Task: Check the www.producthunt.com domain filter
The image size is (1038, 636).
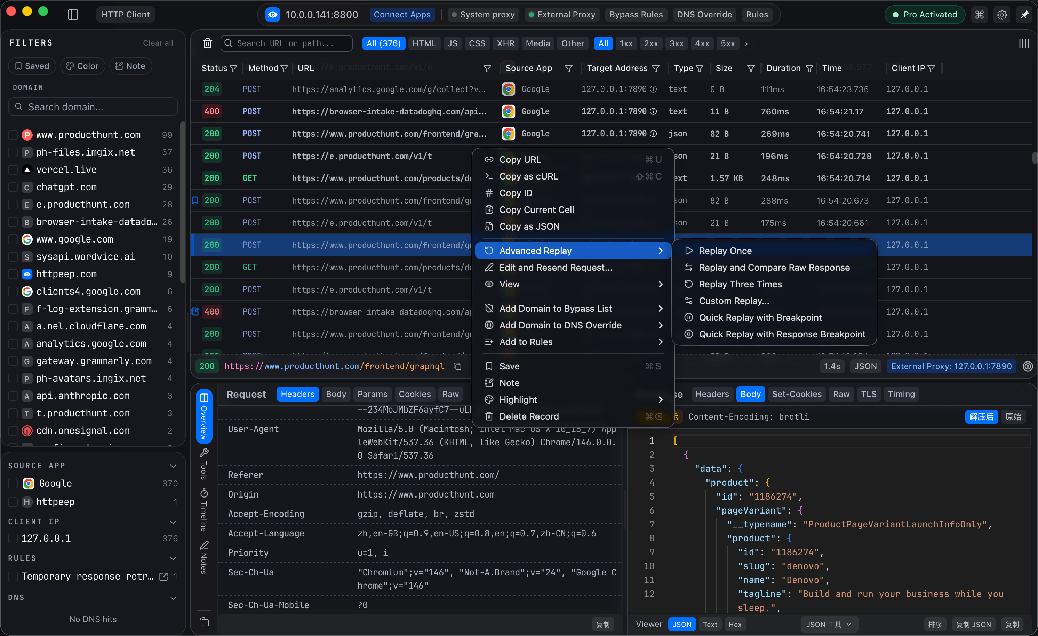Action: [x=13, y=135]
